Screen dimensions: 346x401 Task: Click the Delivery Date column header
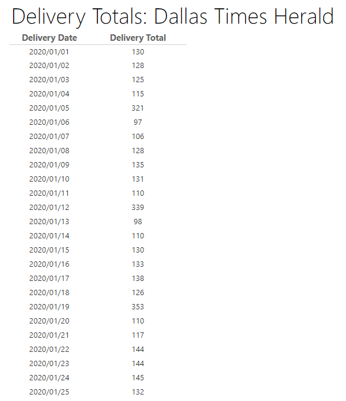tap(49, 38)
